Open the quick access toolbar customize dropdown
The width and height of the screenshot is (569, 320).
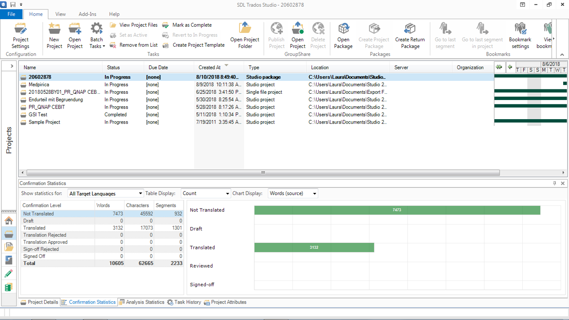[21, 5]
